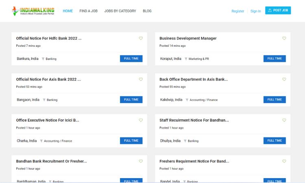
Task: Select Banking category in Bangaon card
Action: pos(52,100)
